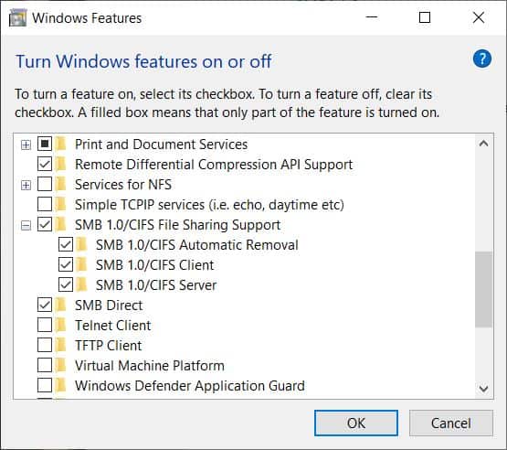Click the folder icon beside Services for NFS
Image resolution: width=507 pixels, height=450 pixels.
point(60,184)
